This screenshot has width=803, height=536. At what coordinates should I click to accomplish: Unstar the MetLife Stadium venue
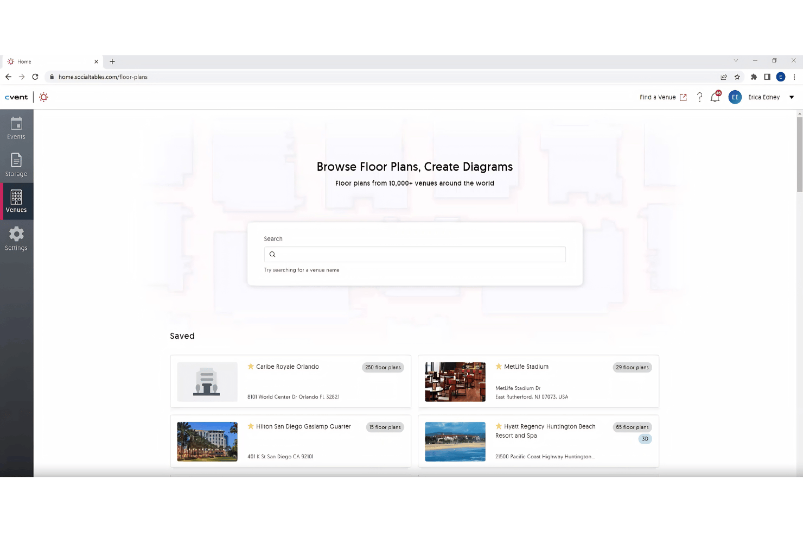[x=499, y=367]
